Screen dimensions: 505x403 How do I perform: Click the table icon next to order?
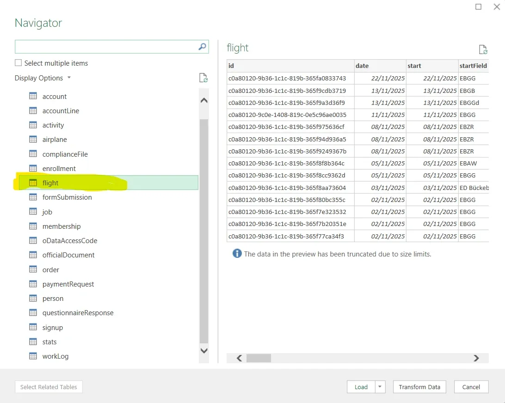coord(33,269)
